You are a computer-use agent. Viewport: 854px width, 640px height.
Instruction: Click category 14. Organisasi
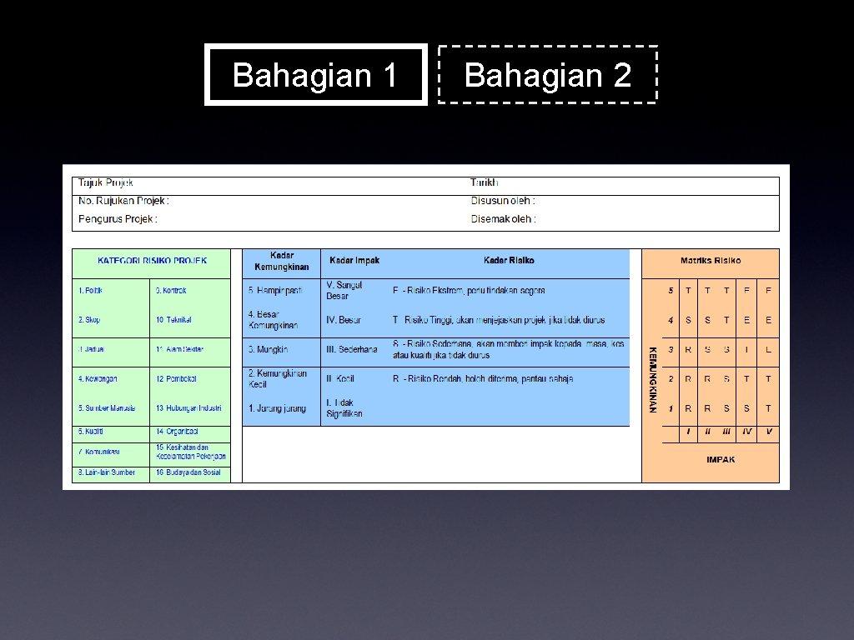tap(177, 432)
